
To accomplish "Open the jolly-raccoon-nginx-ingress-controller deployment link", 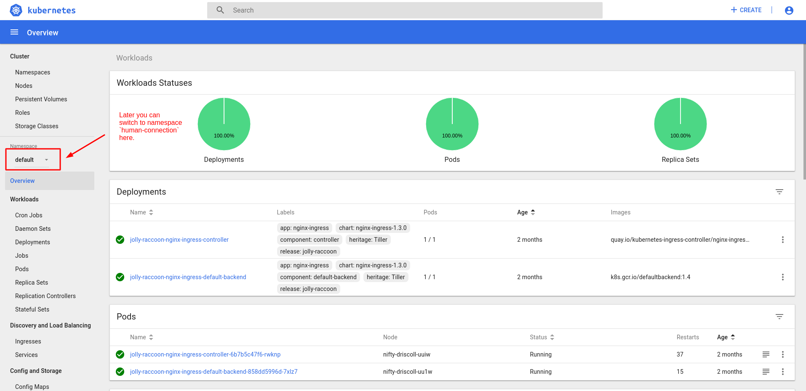I will click(179, 240).
